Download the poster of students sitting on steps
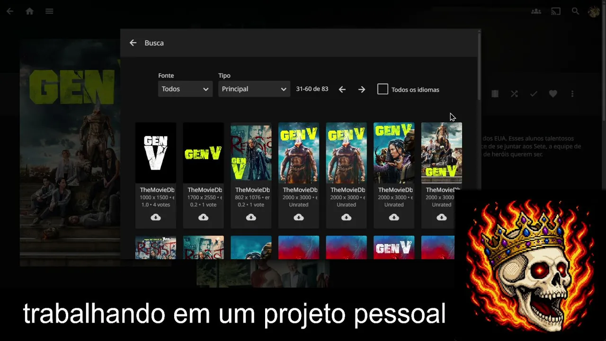Viewport: 606px width, 341px height. [442, 217]
